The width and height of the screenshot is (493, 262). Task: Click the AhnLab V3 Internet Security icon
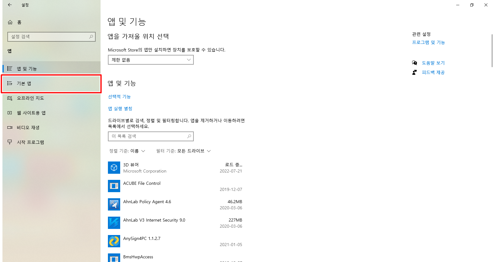coord(114,223)
